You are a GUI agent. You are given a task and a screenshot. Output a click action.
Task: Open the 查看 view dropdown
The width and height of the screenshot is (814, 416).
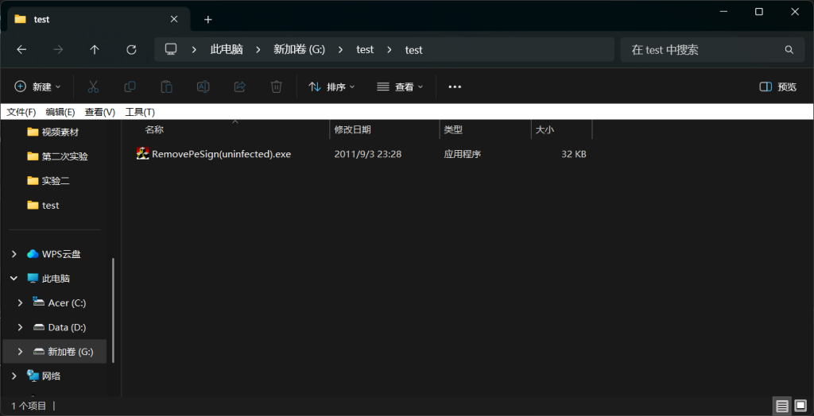(400, 87)
